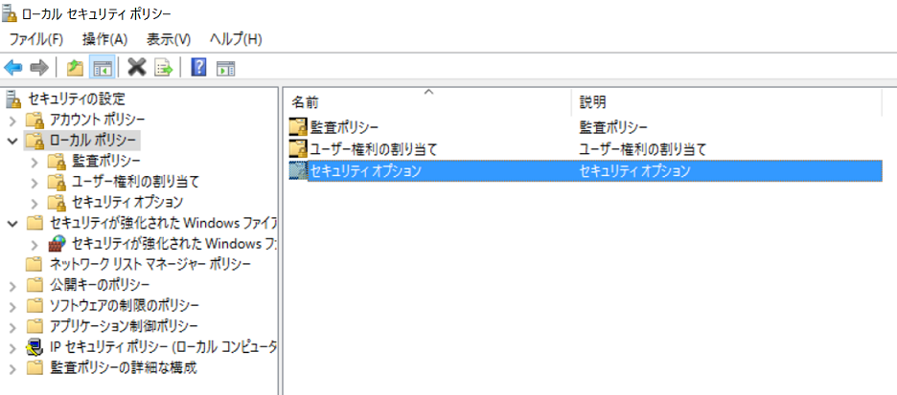The image size is (897, 395).
Task: Click list's 監査ポリシー folder icon
Action: click(x=297, y=126)
